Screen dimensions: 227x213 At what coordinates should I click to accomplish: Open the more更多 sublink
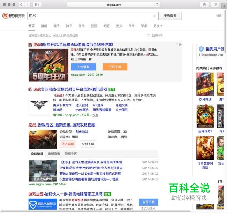[82, 110]
